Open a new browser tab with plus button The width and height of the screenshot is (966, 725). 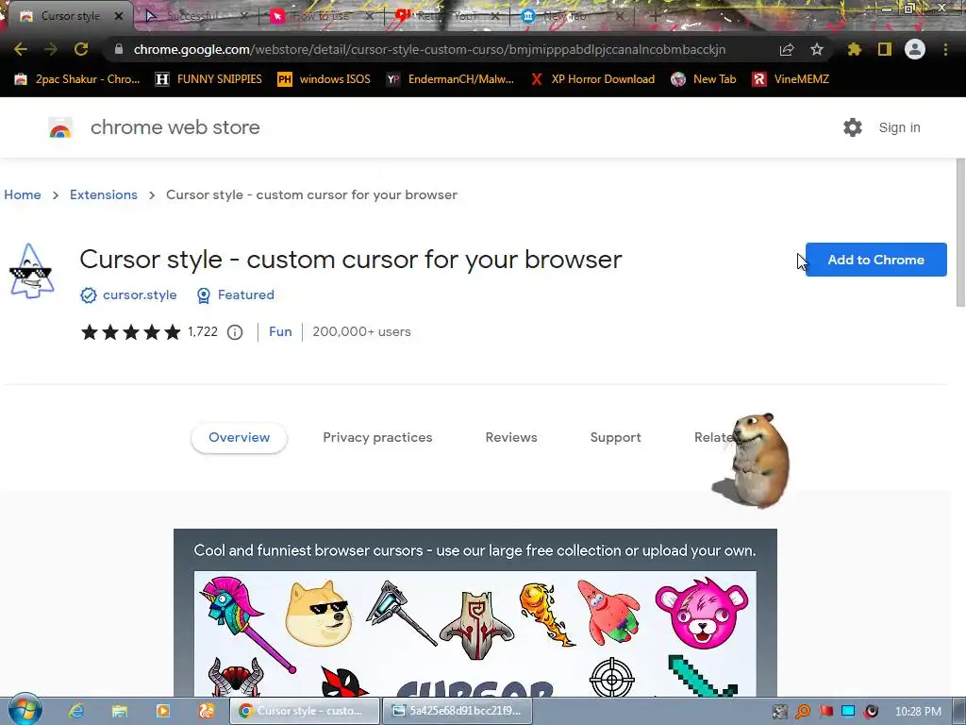coord(655,16)
